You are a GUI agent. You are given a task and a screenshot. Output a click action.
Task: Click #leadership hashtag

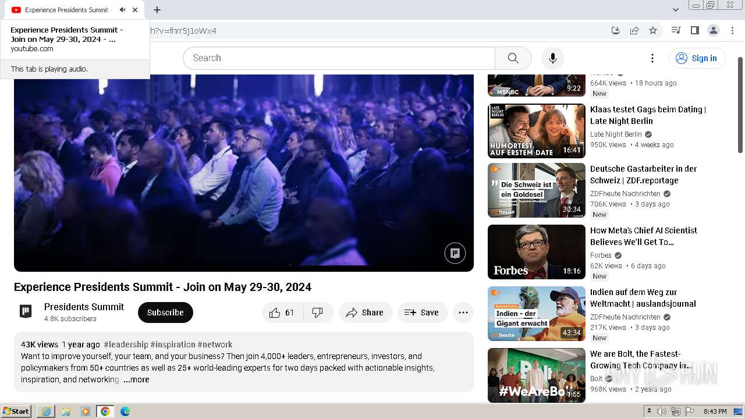126,345
